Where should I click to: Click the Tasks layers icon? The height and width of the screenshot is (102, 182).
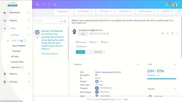coord(5,28)
